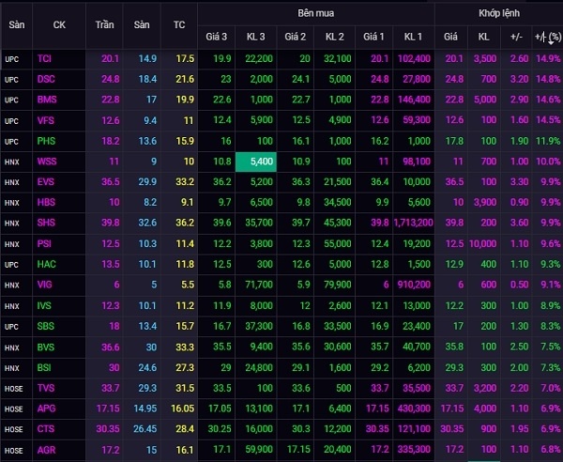This screenshot has width=563, height=462.
Task: Click the CK column header
Action: 59,24
